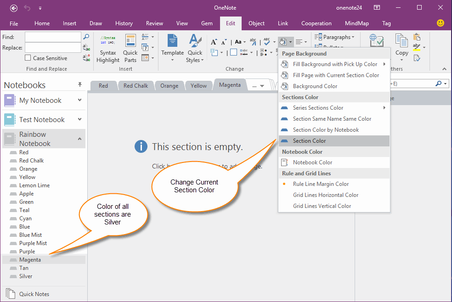Collapse Rainbow Notebook section list
Viewport: 452px width, 302px height.
(80, 139)
